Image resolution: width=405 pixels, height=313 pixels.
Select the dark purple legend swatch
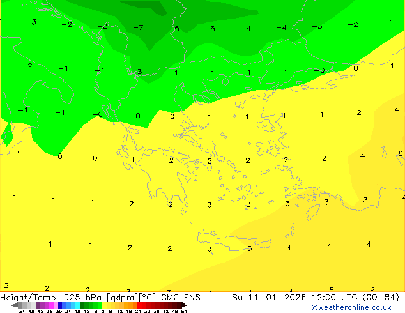38,305
